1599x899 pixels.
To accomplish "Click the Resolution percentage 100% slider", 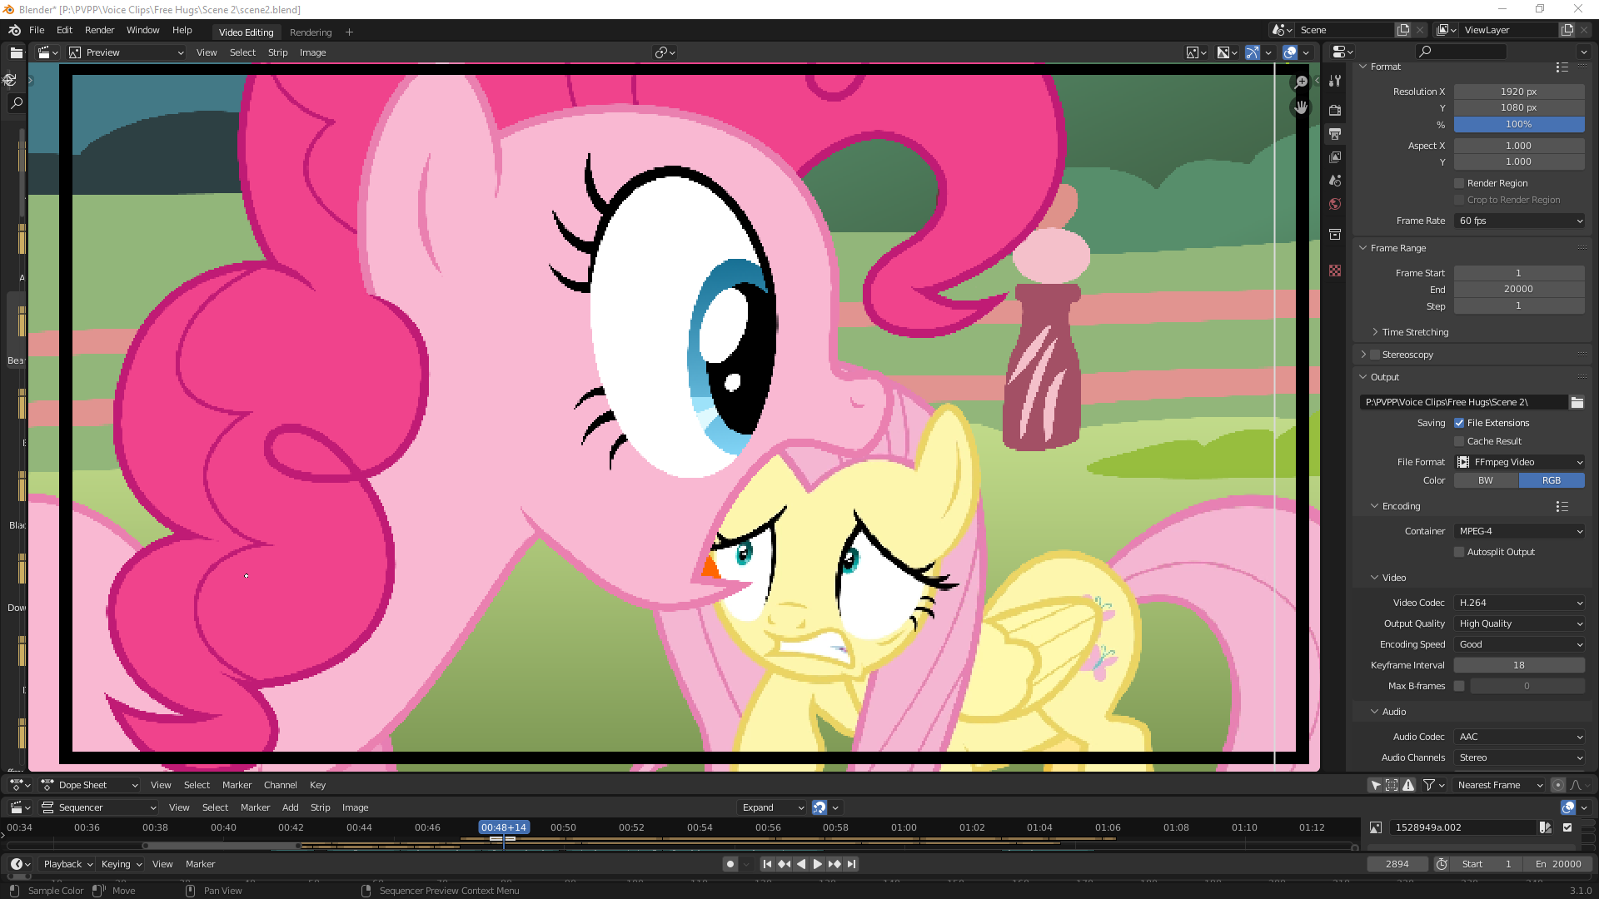I will pos(1519,124).
